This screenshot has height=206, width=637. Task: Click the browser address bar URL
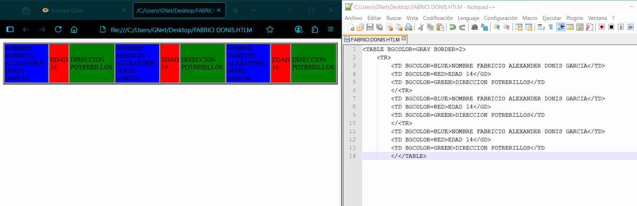[x=181, y=30]
